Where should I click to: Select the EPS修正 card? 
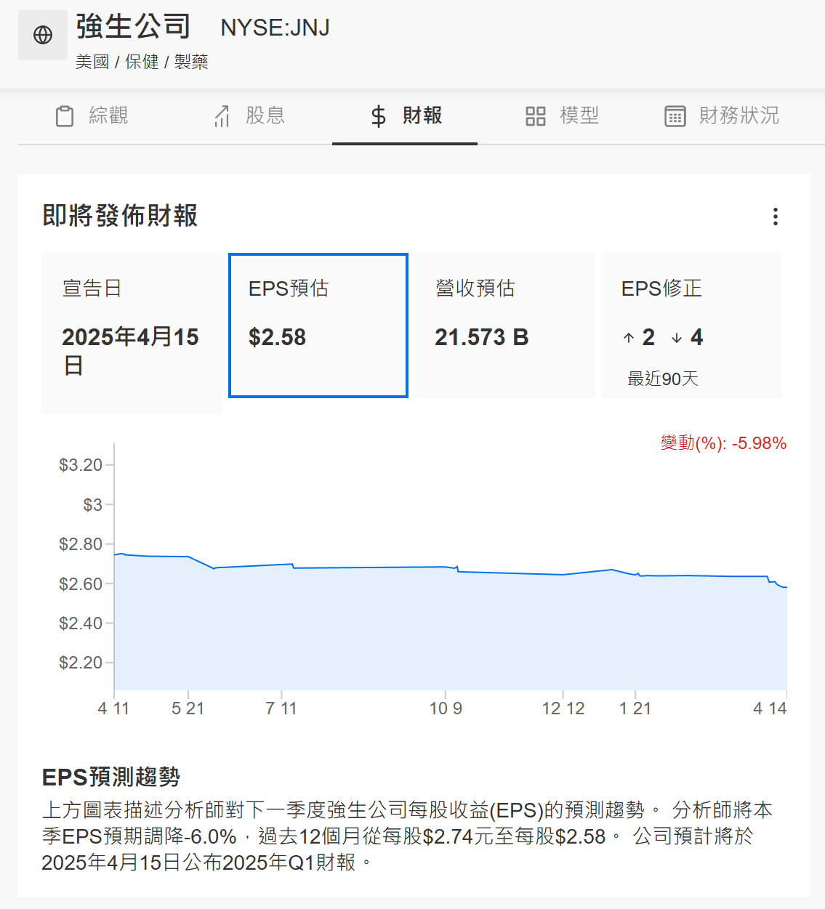coord(691,326)
